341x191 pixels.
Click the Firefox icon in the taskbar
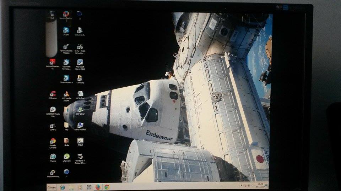point(98,187)
